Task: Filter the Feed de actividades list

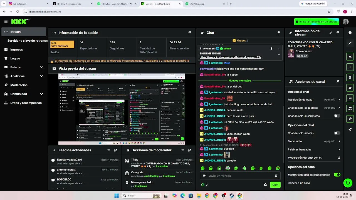Action: [x=109, y=150]
